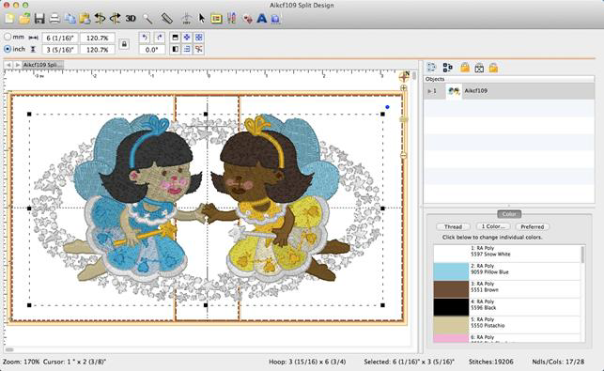Rotate design clockwise
Image resolution: width=604 pixels, height=371 pixels.
pyautogui.click(x=159, y=38)
